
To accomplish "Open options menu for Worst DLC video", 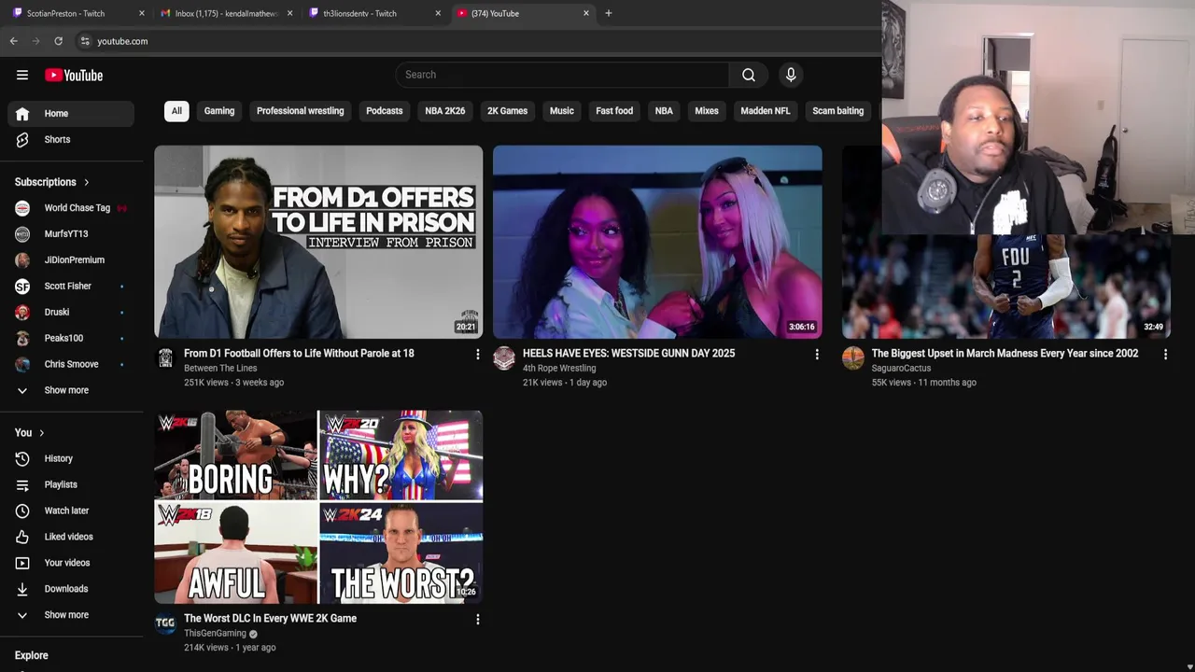I will tap(477, 620).
